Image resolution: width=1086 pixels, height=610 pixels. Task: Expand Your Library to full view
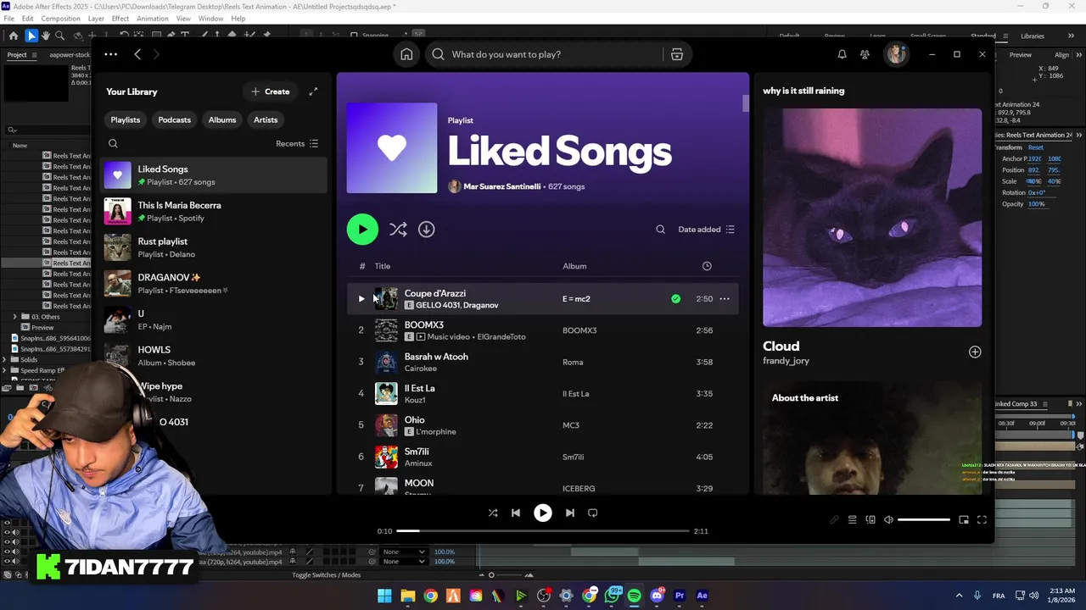pos(313,91)
